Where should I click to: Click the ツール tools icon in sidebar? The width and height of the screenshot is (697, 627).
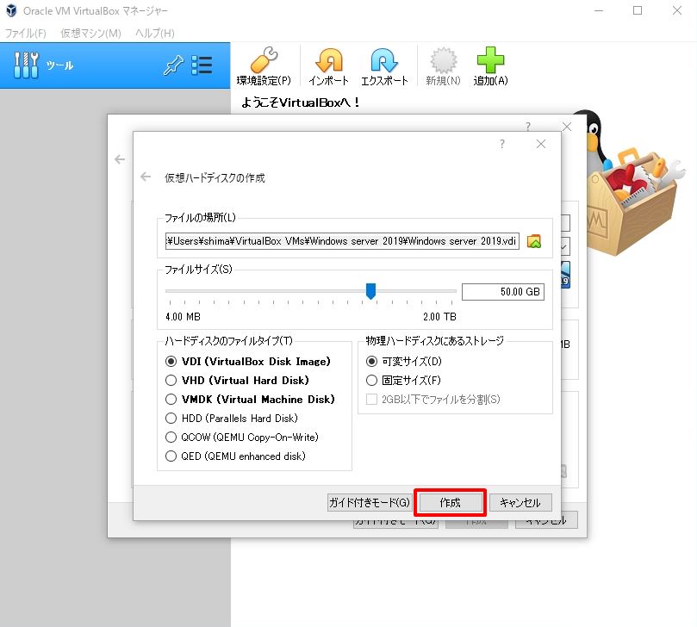(26, 65)
